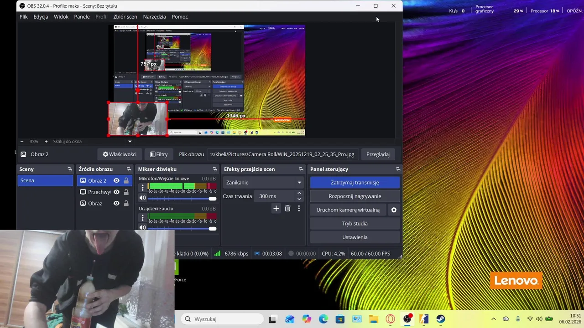Increase Czas trwania with up arrow
This screenshot has height=328, width=584.
pos(299,193)
